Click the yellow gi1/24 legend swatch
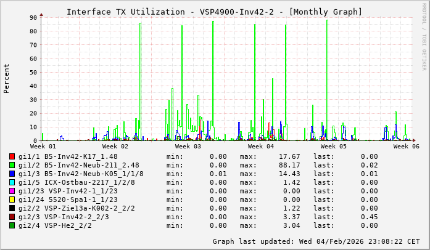Image resolution: width=430 pixels, height=250 pixels. [x=12, y=200]
